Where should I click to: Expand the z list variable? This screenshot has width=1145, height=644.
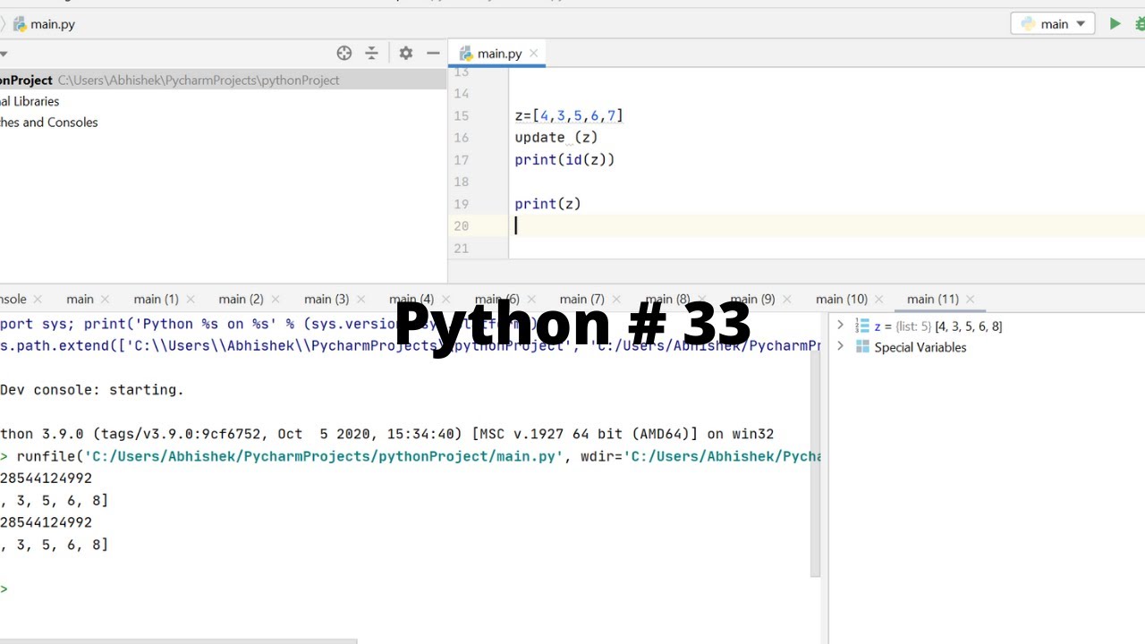pyautogui.click(x=840, y=326)
